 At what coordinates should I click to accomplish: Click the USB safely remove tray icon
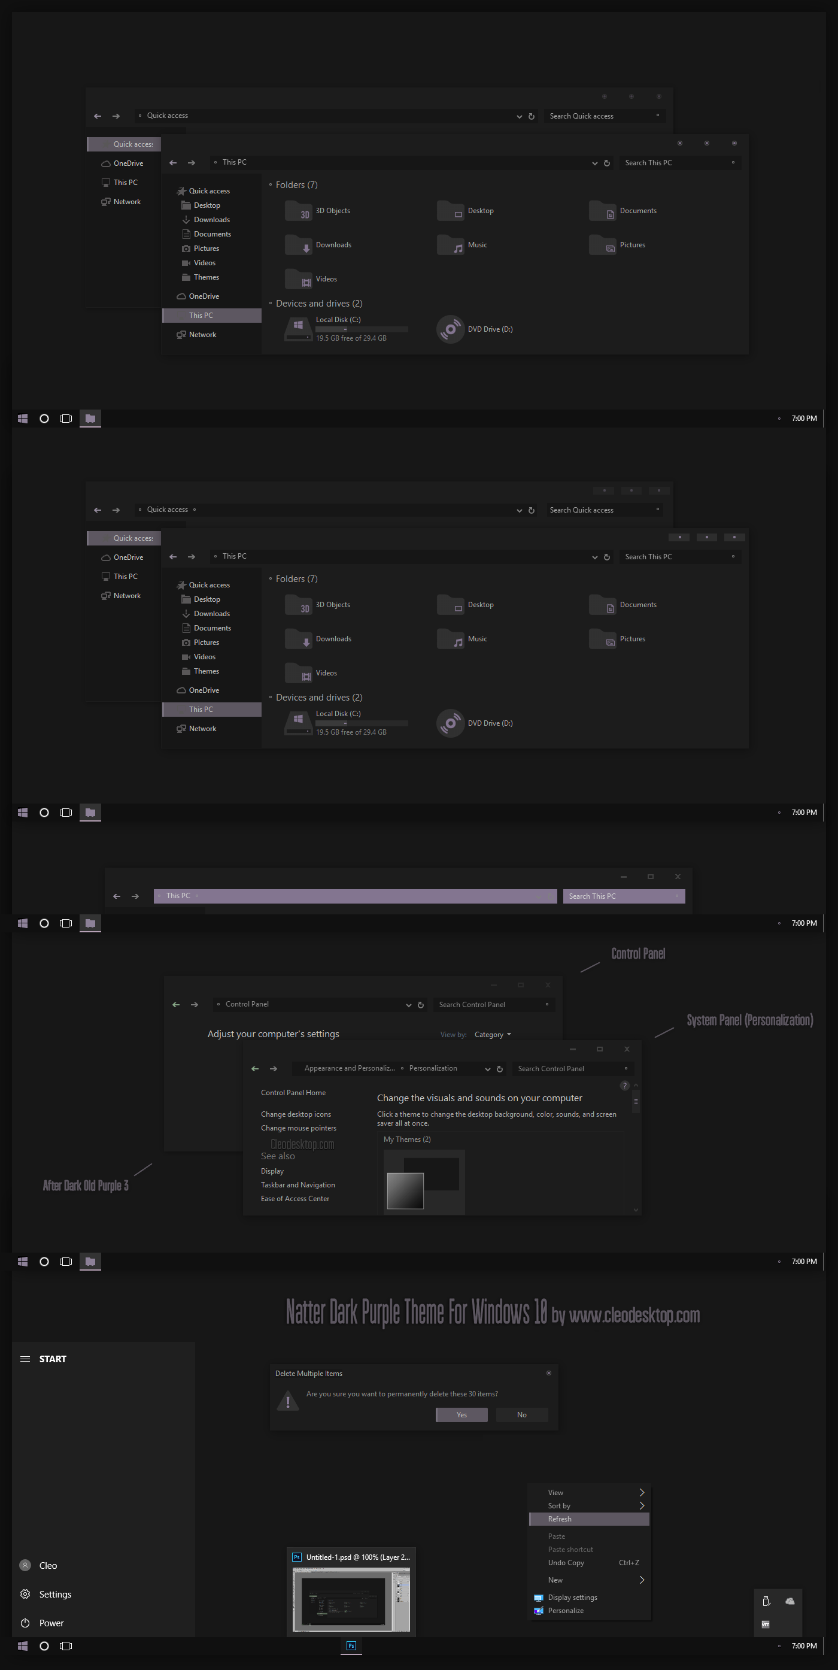click(766, 1601)
